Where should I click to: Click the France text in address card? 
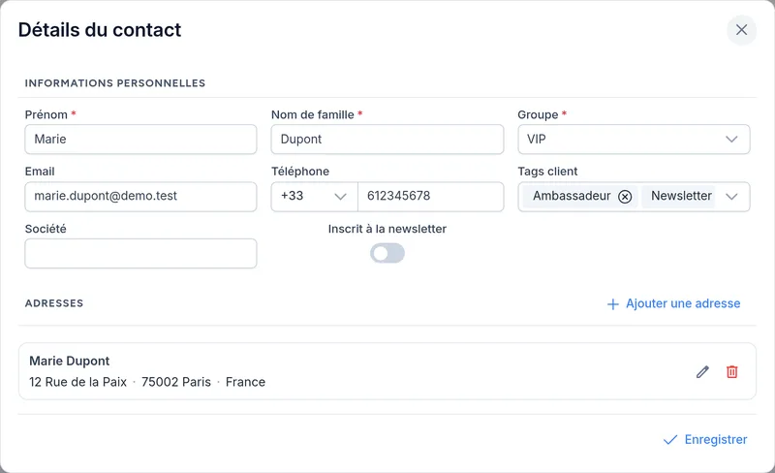tap(245, 382)
